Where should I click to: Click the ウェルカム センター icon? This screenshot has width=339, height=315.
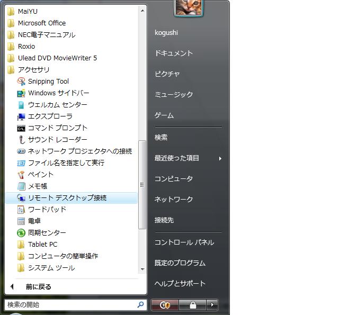21,105
